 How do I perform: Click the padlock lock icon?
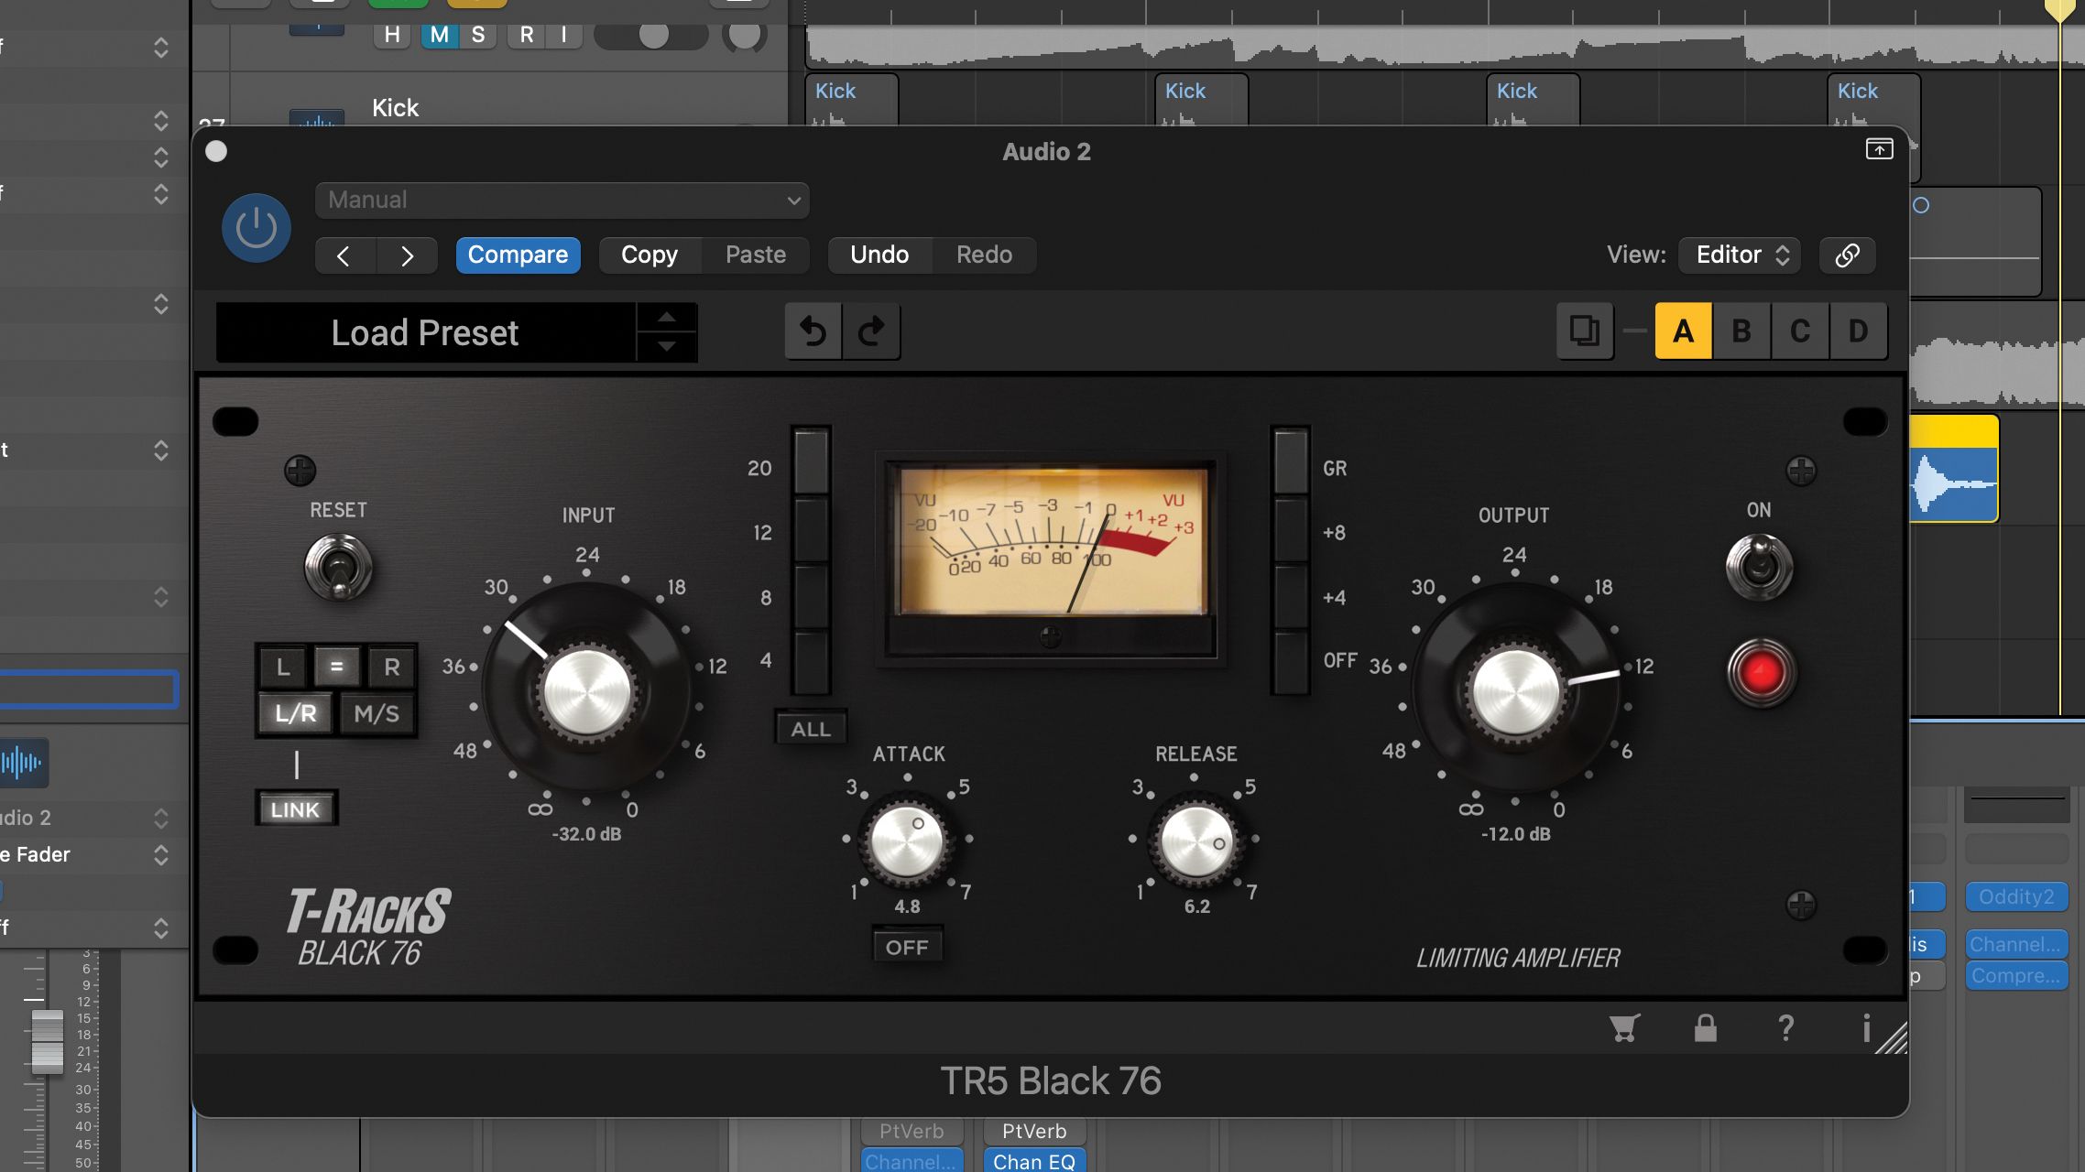1705,1028
